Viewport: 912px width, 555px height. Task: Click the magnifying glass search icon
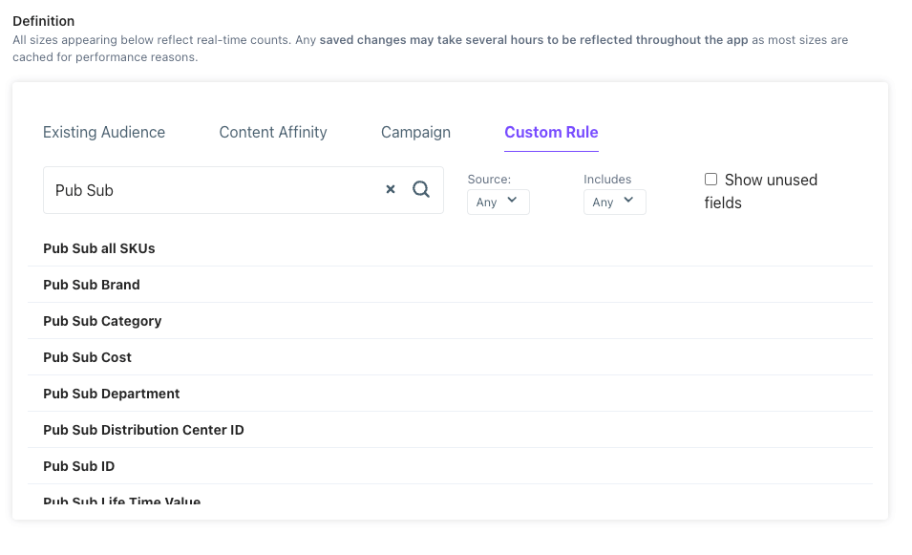click(421, 189)
